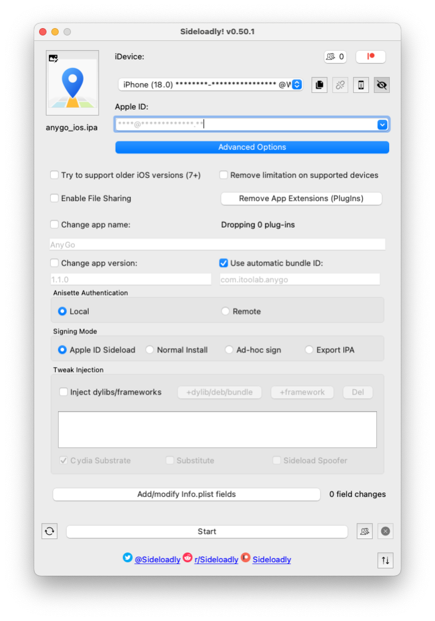Click the +framework button
Image resolution: width=435 pixels, height=621 pixels.
coord(302,392)
